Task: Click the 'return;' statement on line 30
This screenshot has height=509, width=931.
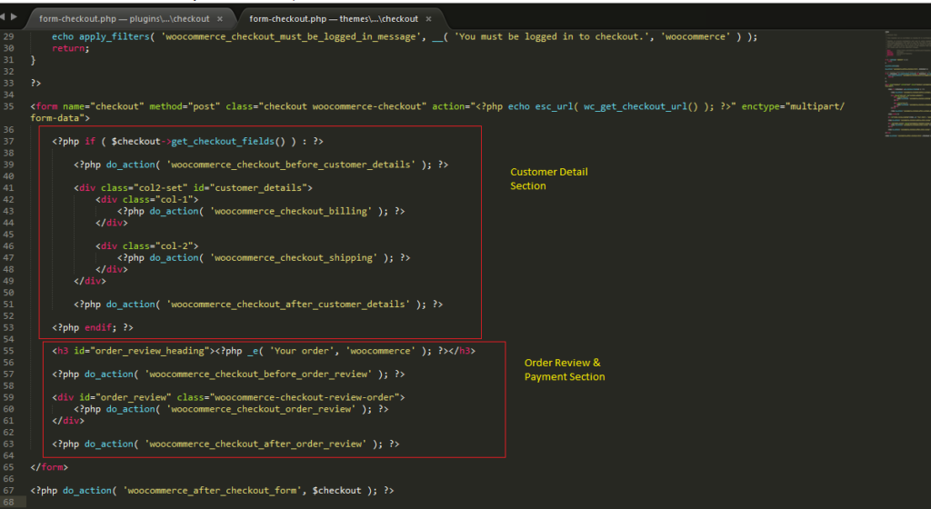Action: [x=71, y=48]
